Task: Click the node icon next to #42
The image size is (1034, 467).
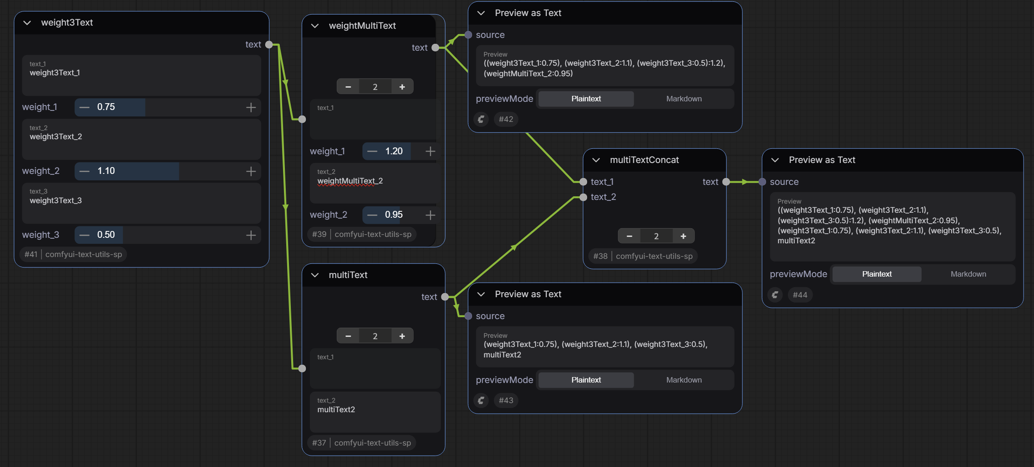Action: (x=481, y=119)
